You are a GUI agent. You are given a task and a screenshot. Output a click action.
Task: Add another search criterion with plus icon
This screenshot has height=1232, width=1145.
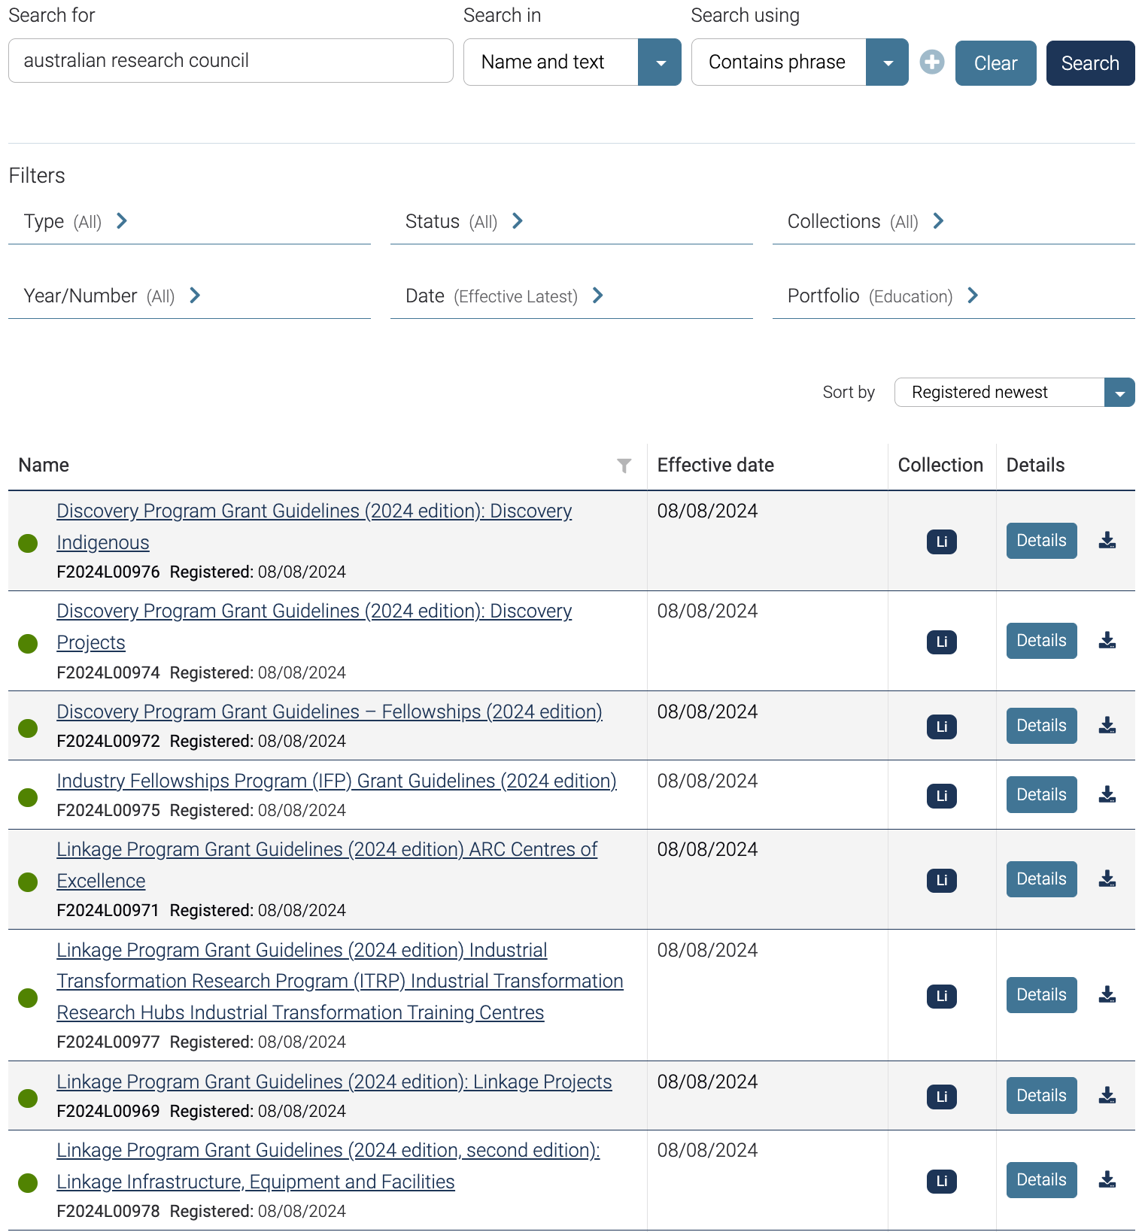(x=931, y=62)
